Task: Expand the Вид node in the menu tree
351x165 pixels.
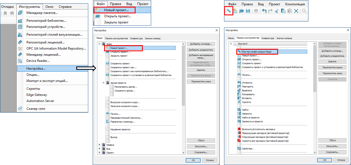Action: tap(99, 149)
